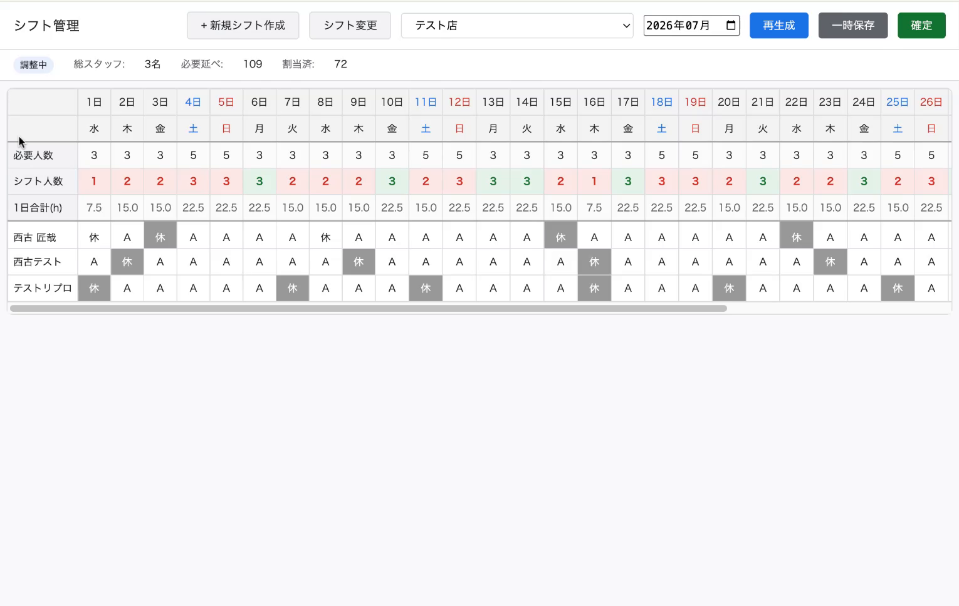Select 西古 匠哉 休 cell on 8日
This screenshot has height=606, width=959.
pos(325,237)
